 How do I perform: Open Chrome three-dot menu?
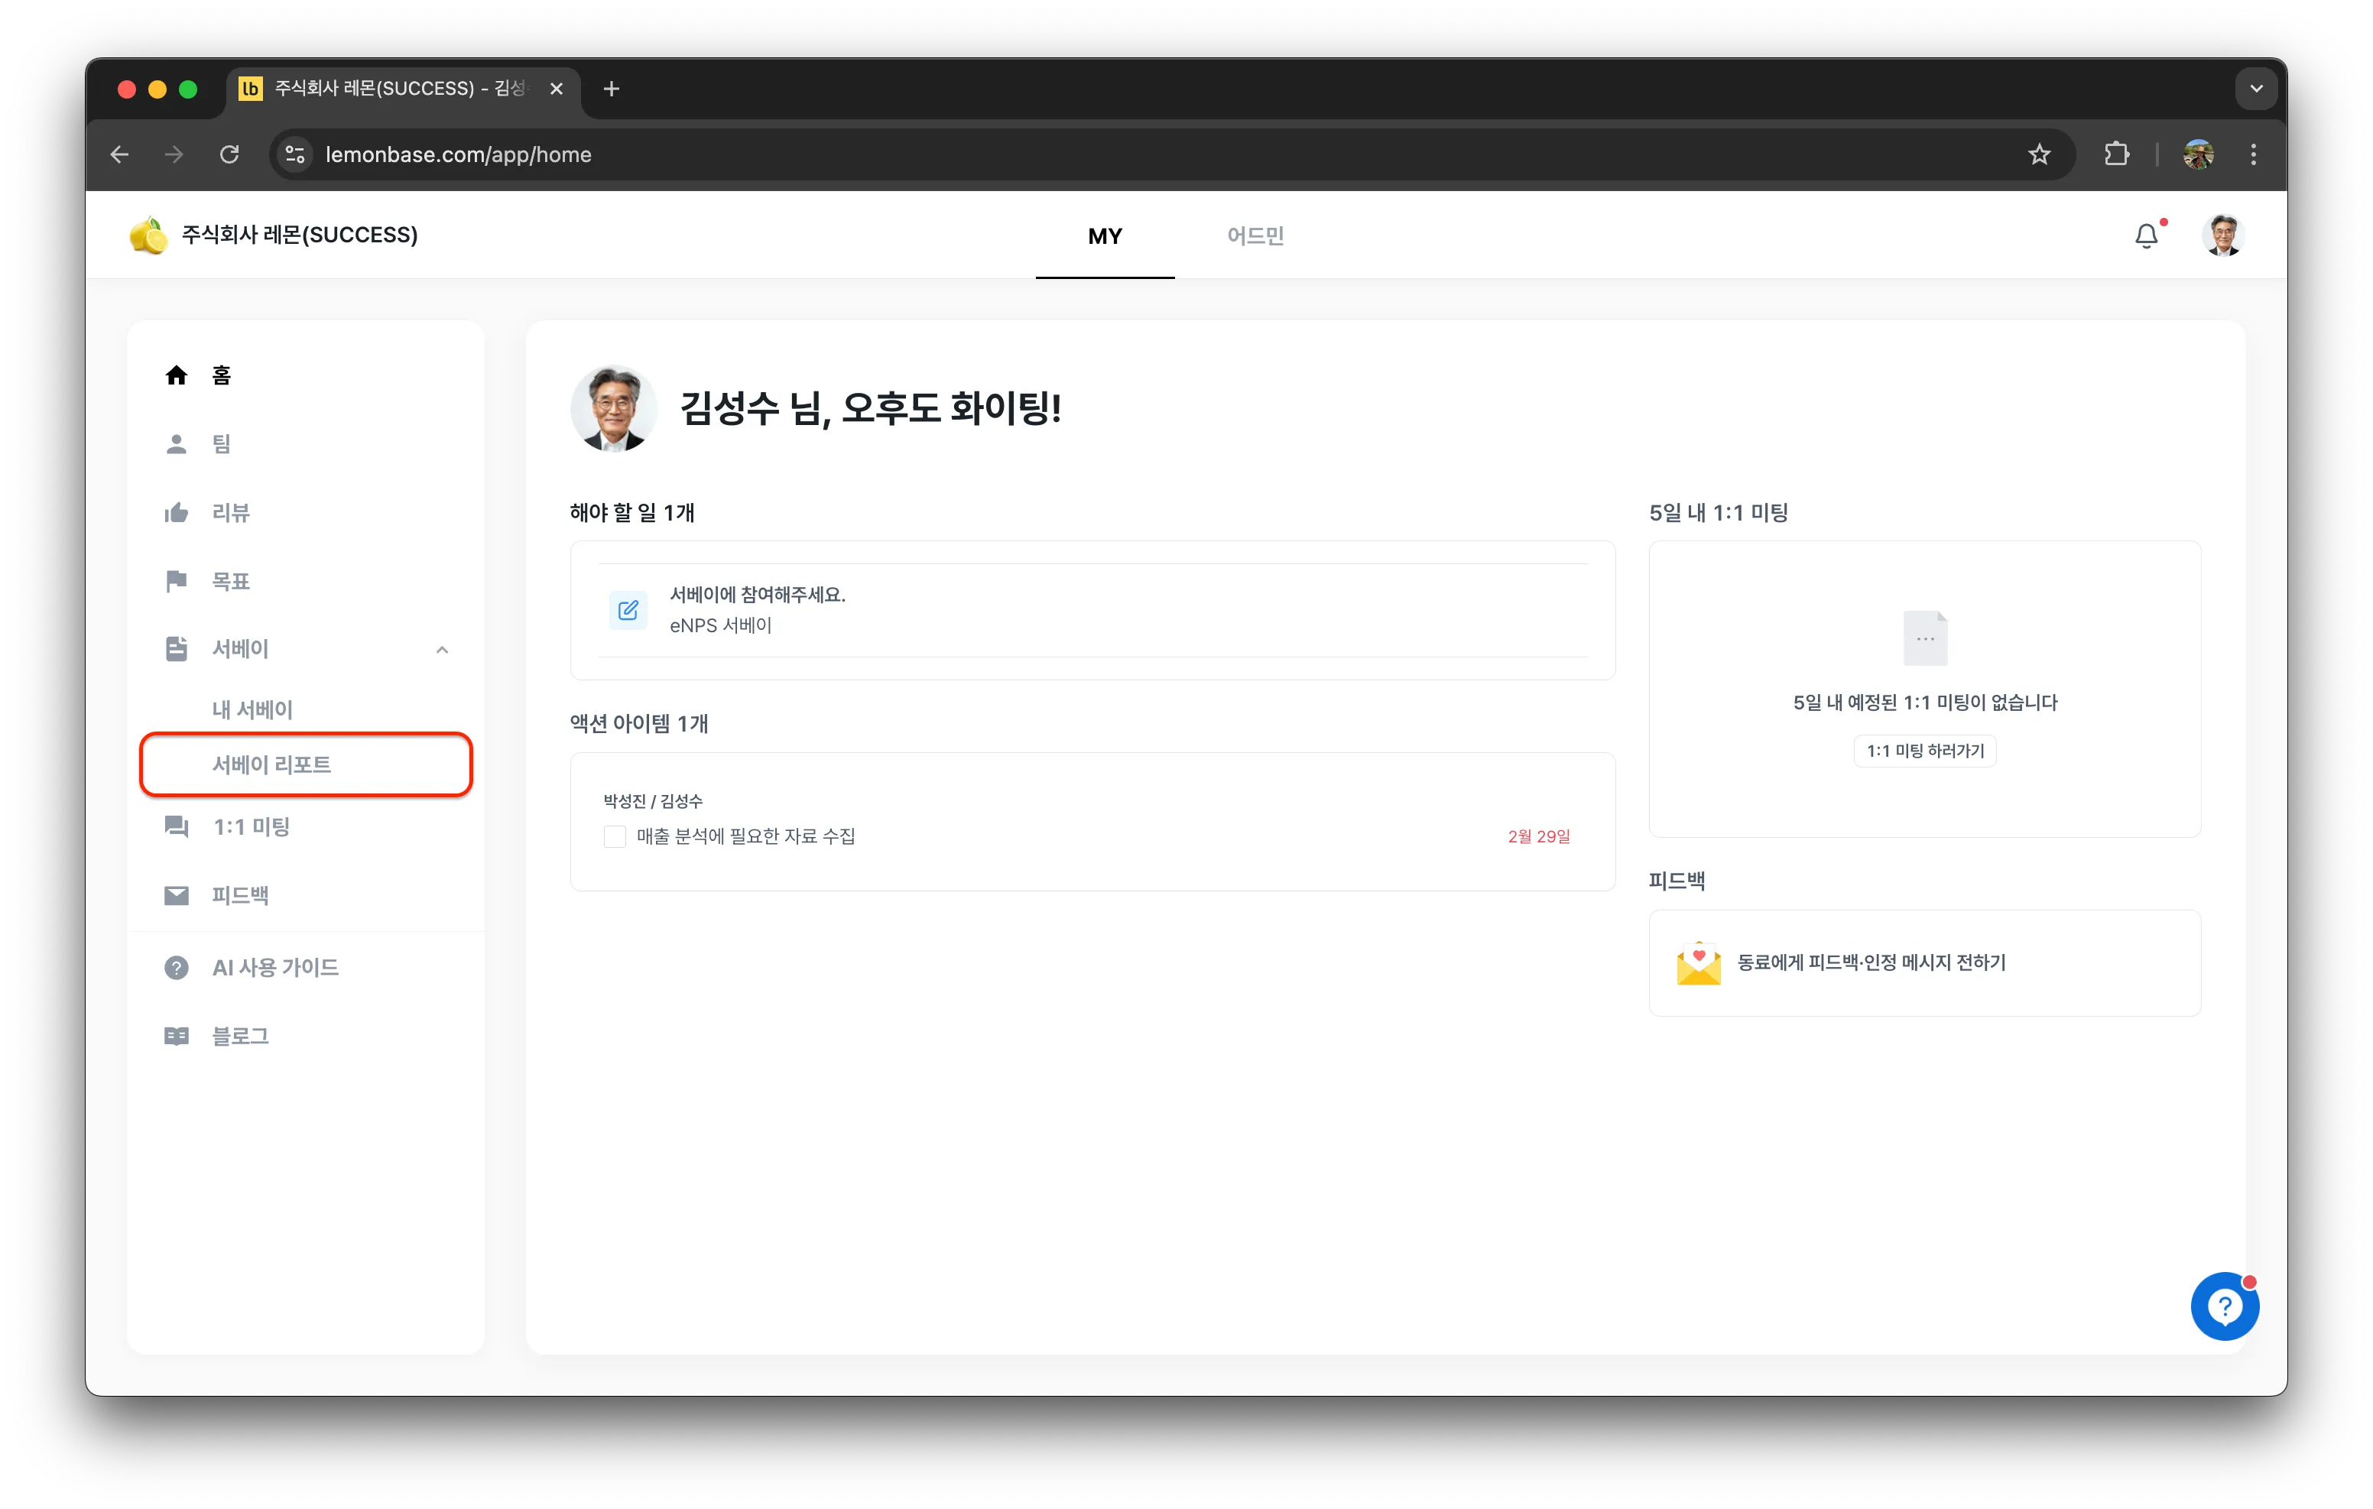(2253, 154)
